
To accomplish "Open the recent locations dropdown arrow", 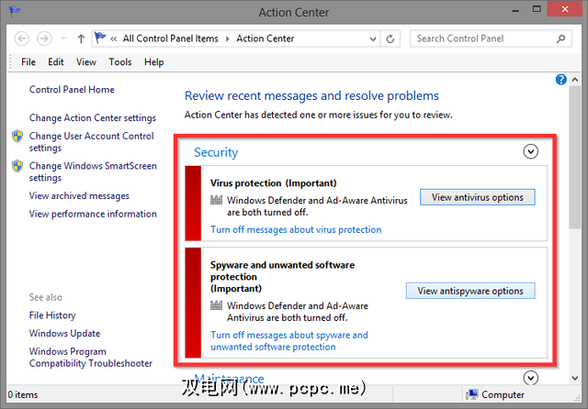I will [63, 39].
